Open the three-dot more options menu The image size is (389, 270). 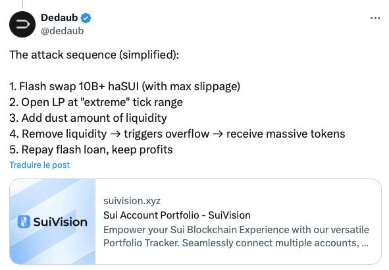375,18
